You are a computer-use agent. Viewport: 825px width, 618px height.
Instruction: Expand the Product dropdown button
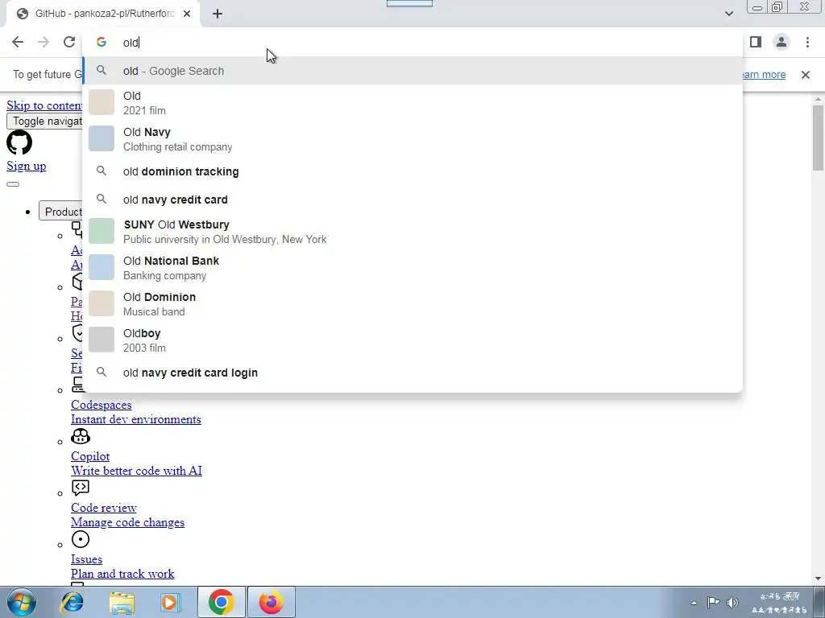[60, 212]
